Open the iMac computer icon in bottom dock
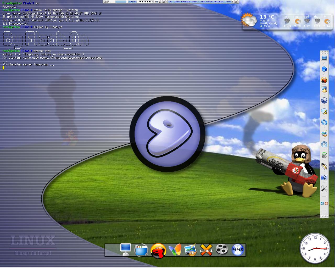 (x=125, y=250)
